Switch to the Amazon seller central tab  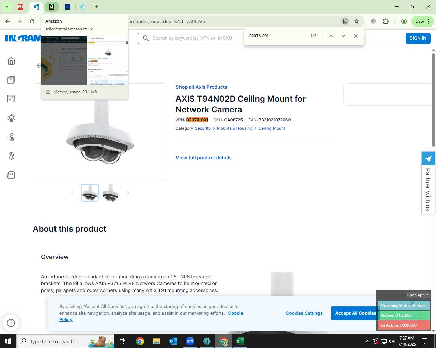[52, 7]
